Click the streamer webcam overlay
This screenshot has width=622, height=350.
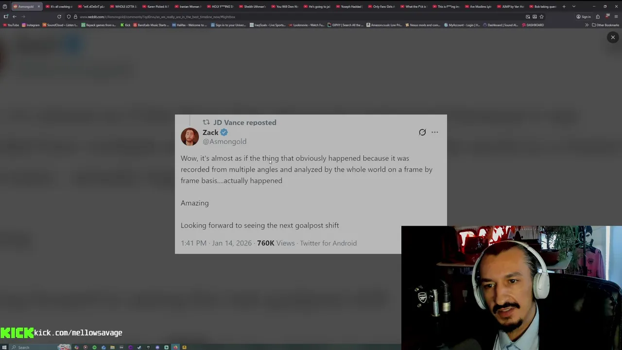tap(512, 288)
